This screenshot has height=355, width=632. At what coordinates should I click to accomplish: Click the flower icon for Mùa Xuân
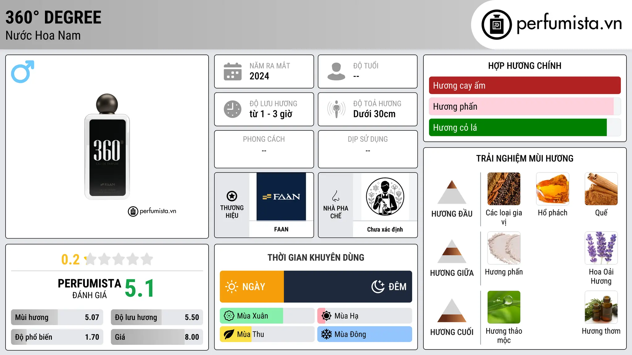[229, 316]
